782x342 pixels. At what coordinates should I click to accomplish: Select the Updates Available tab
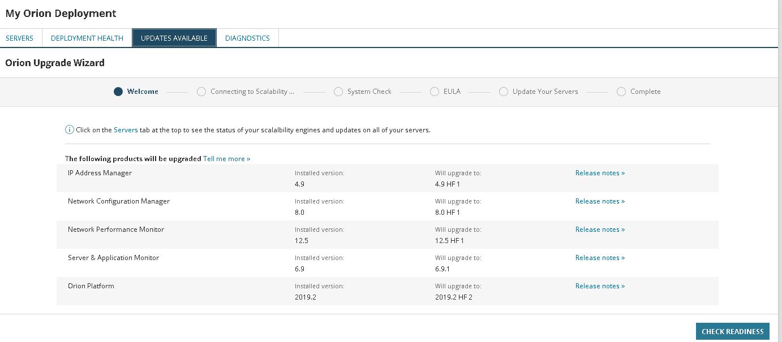click(x=174, y=38)
